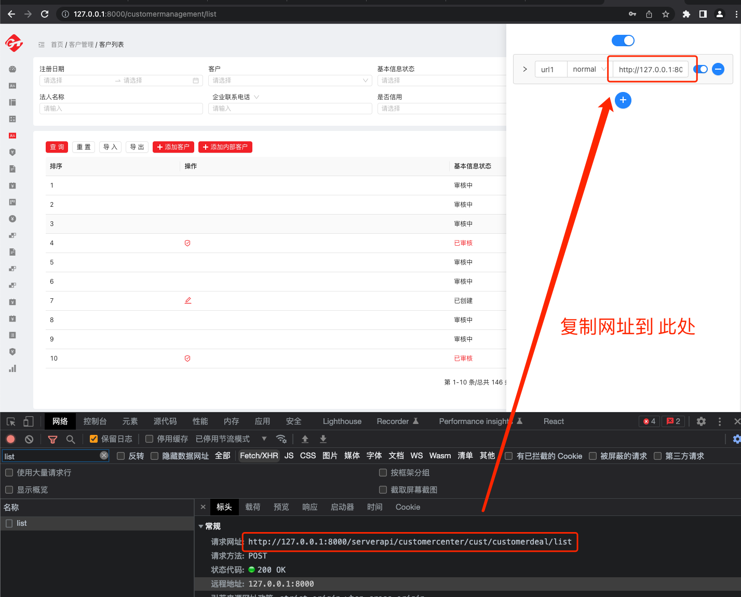
Task: Check 有已拦截的 Cookie checkbox
Action: click(x=509, y=456)
